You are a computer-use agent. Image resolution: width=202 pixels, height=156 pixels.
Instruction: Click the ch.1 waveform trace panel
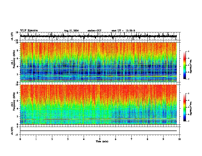pos(100,36)
